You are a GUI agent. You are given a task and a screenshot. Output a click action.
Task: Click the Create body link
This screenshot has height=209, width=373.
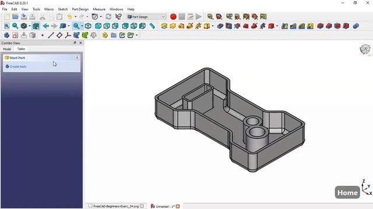(18, 67)
